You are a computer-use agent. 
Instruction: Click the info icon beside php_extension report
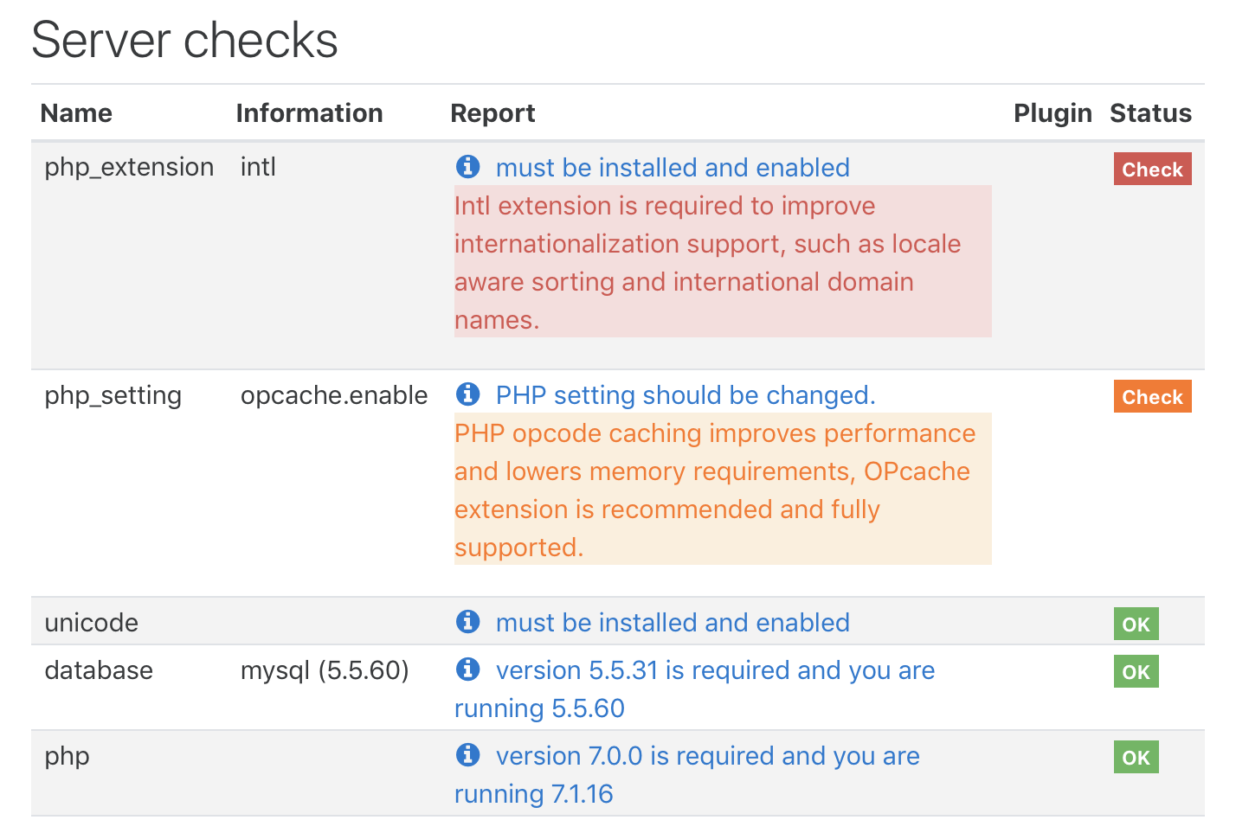[x=467, y=166]
